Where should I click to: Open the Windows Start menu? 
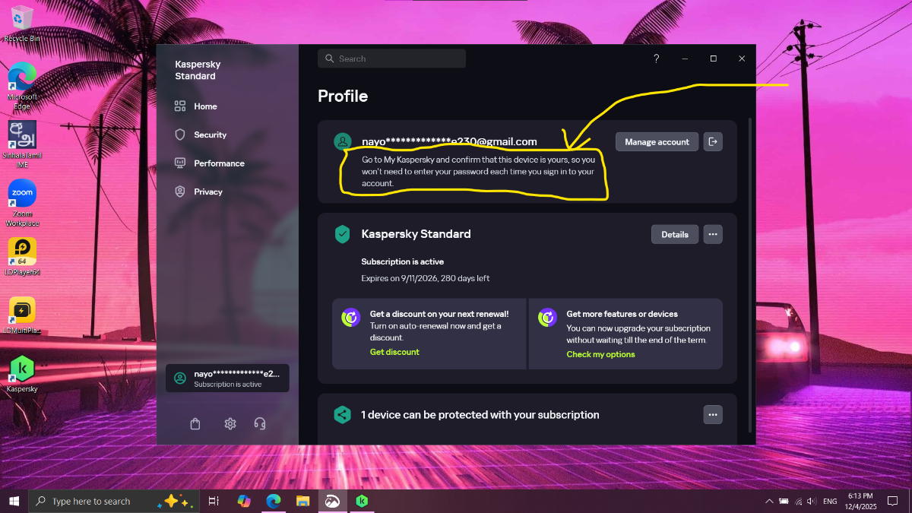(x=14, y=501)
